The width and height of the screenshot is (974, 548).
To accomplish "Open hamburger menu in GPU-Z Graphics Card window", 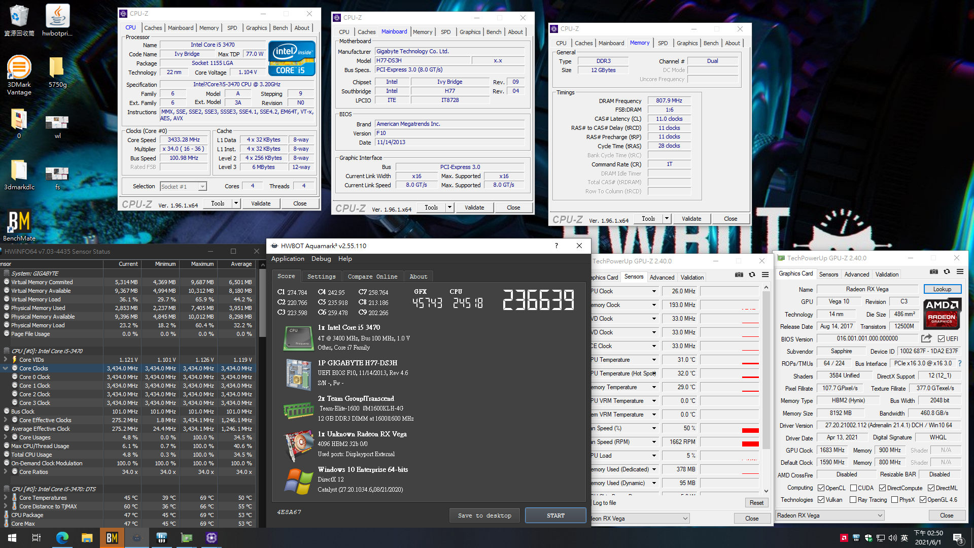I will tap(960, 272).
